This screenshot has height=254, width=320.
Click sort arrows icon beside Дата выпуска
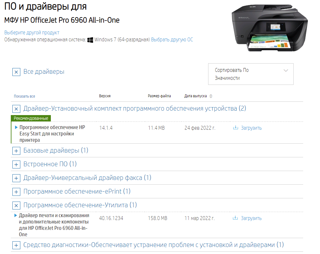[x=211, y=96]
